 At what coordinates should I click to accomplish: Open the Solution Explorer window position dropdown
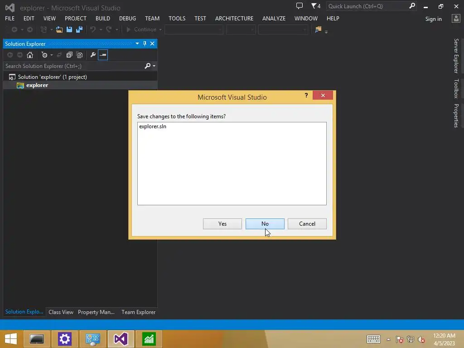coord(137,43)
